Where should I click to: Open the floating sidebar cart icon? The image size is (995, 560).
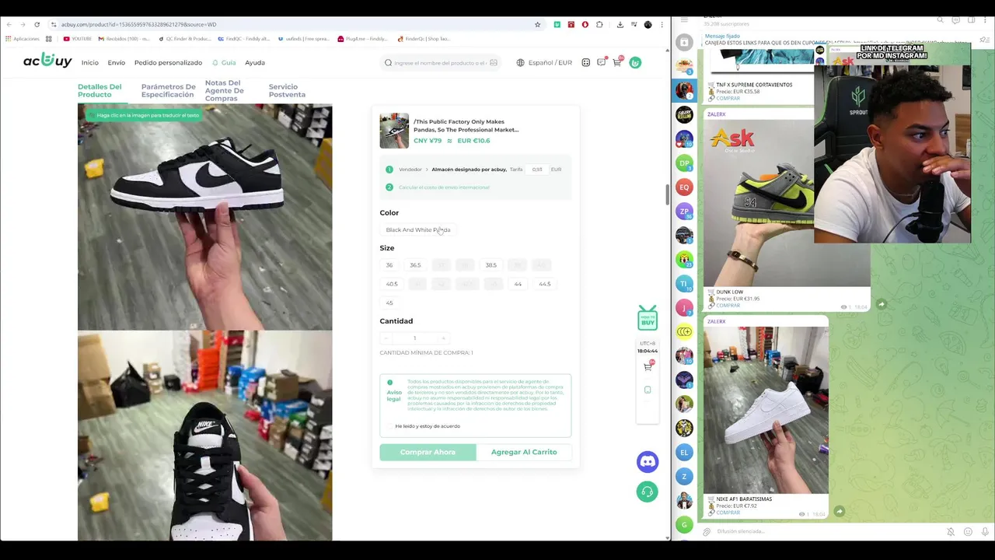[x=648, y=366]
